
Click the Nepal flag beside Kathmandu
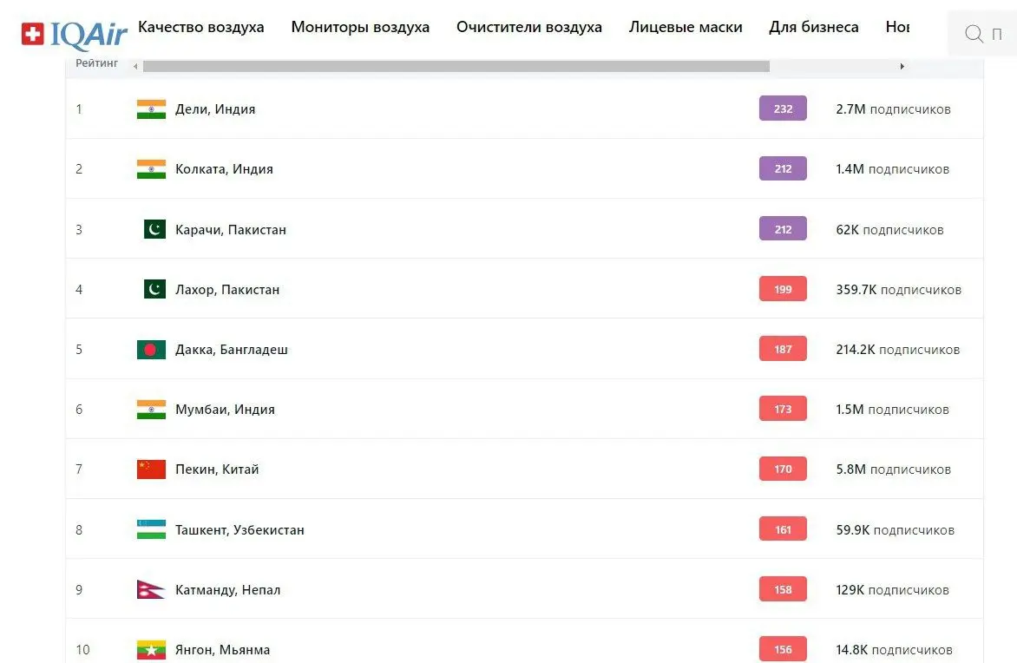click(x=150, y=590)
